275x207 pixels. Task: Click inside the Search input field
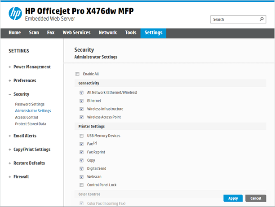click(x=234, y=20)
